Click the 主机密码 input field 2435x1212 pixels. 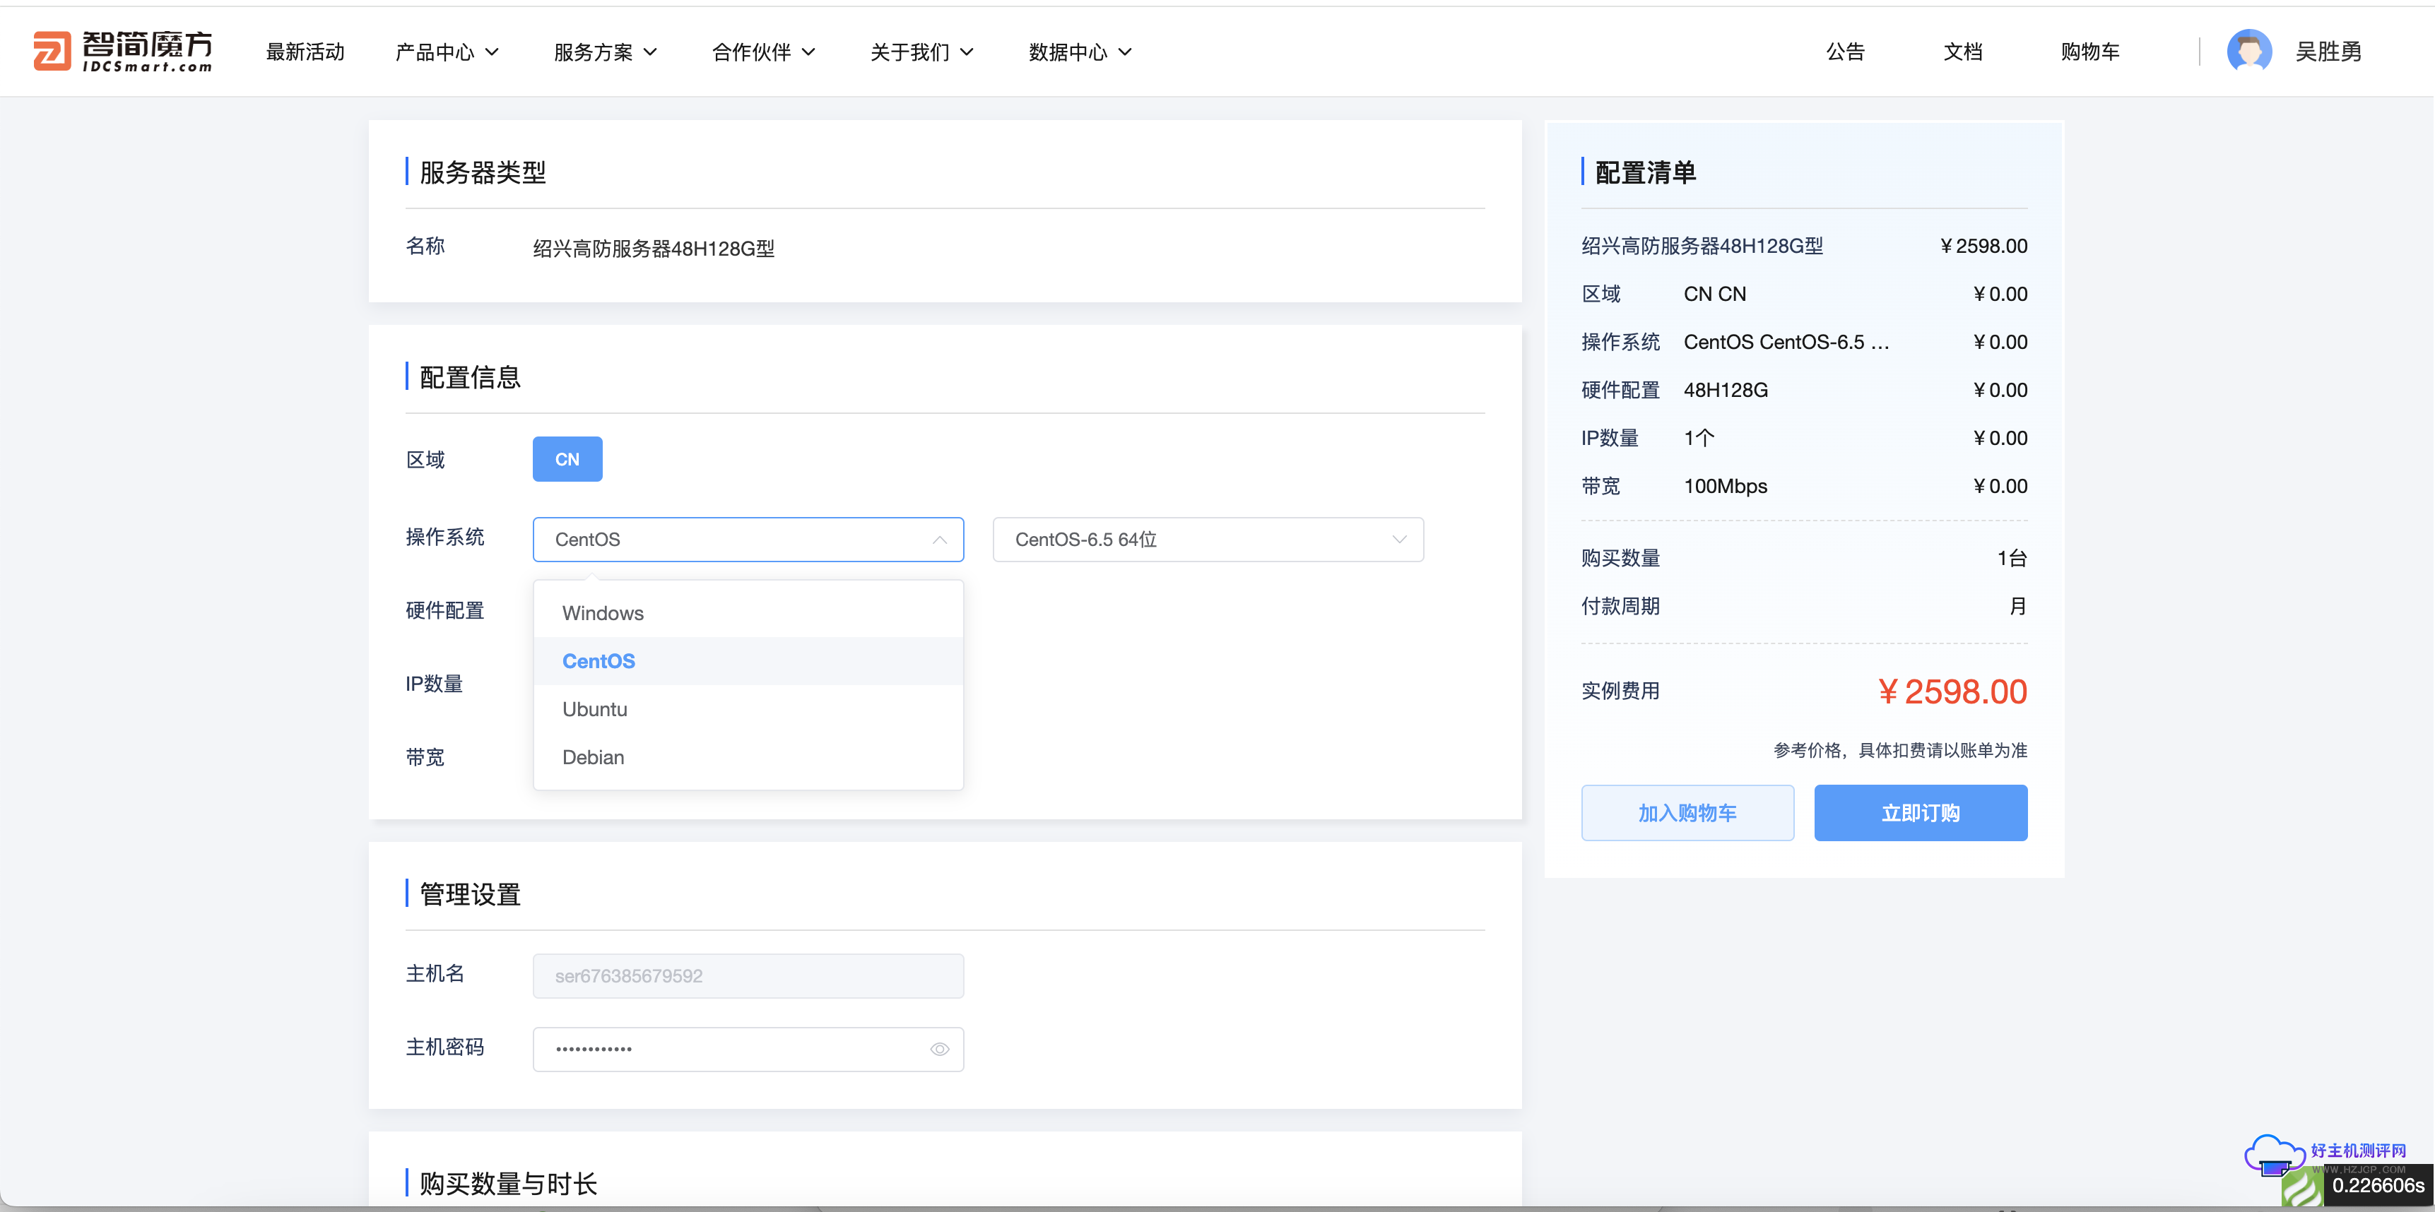coord(728,1049)
